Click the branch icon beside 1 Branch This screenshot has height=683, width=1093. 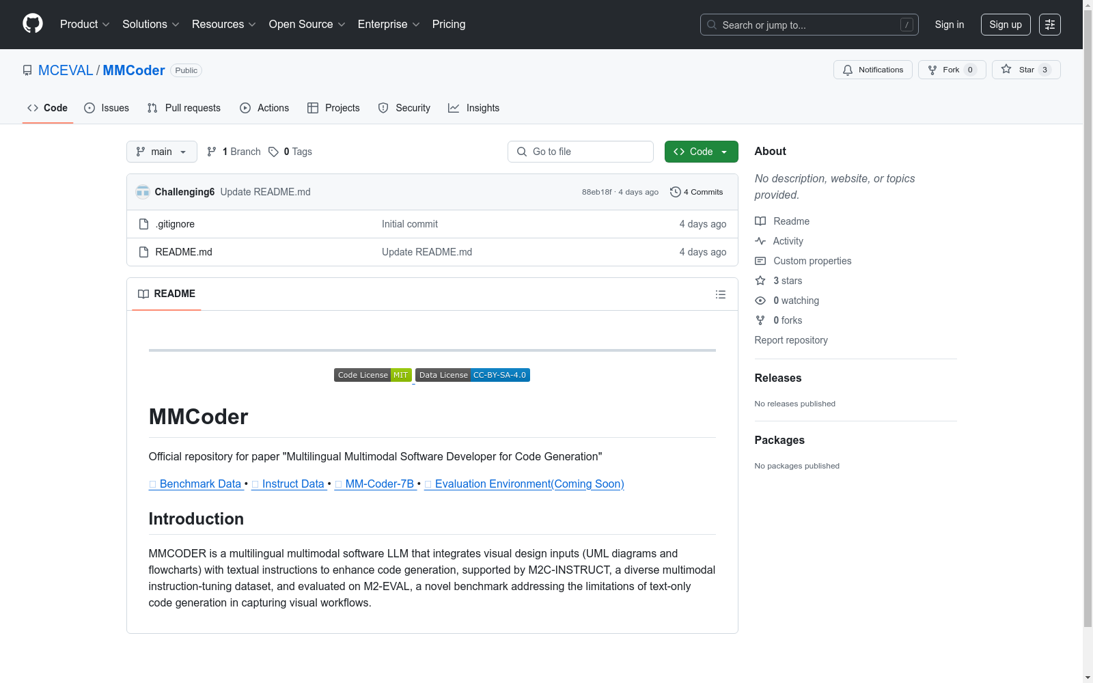click(212, 152)
